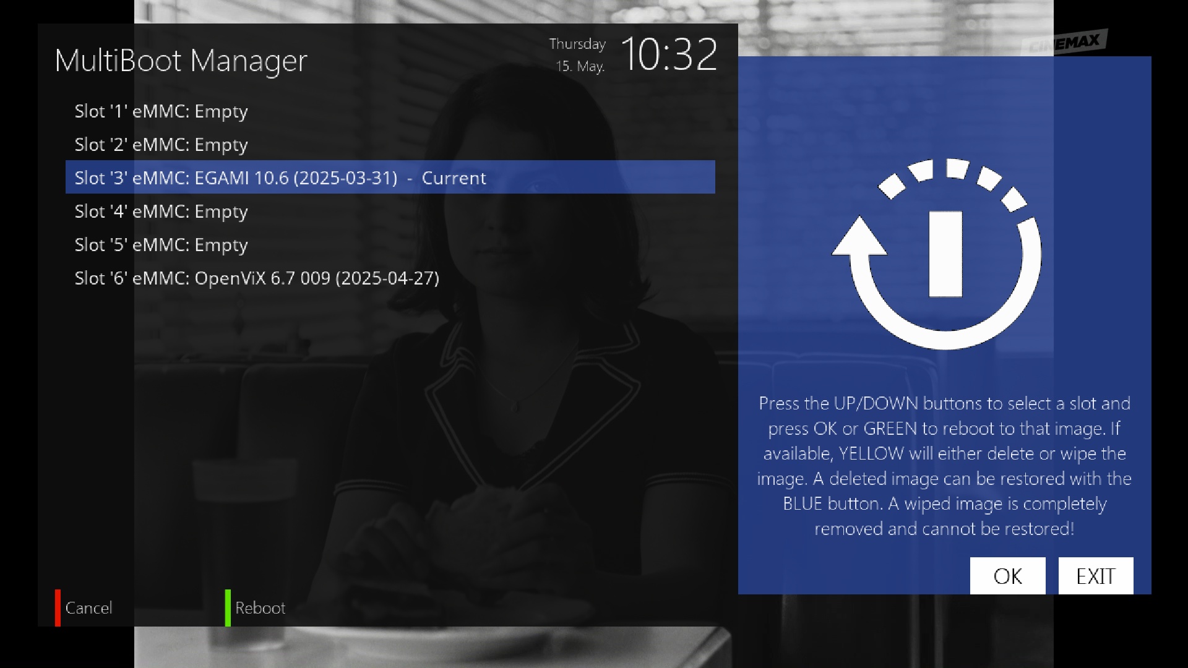The width and height of the screenshot is (1188, 668).
Task: Click the Cancel button label
Action: (x=88, y=608)
